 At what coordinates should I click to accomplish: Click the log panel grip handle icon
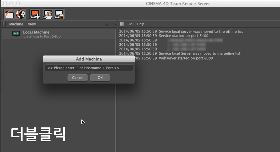click(122, 24)
